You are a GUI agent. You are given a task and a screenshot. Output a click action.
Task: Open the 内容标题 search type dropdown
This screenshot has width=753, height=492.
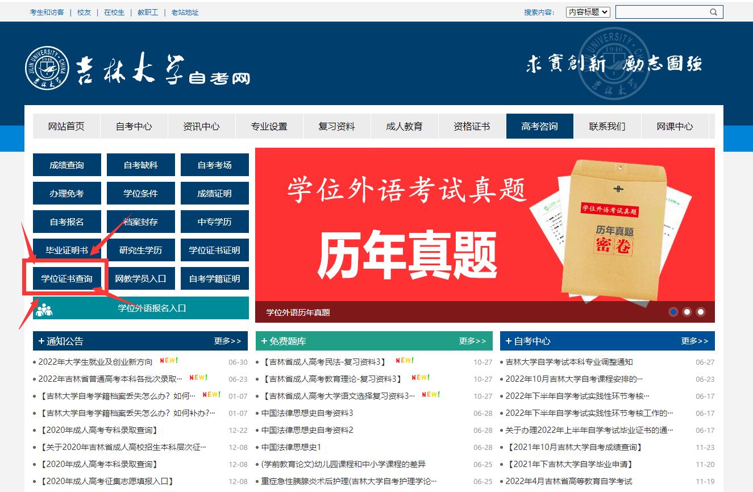587,11
